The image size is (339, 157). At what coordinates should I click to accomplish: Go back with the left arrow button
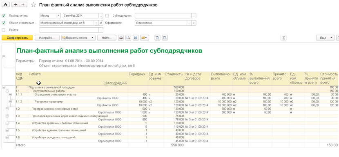click(16, 4)
